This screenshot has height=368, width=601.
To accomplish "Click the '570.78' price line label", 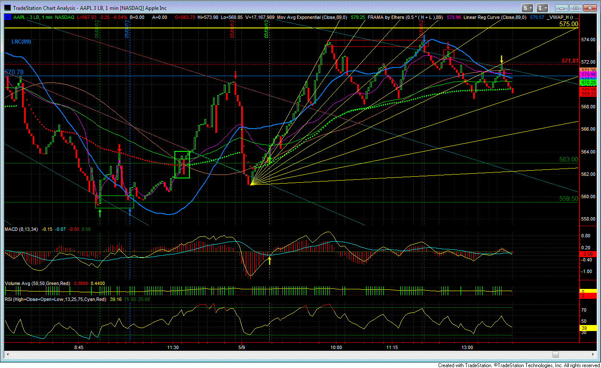I will tap(14, 72).
